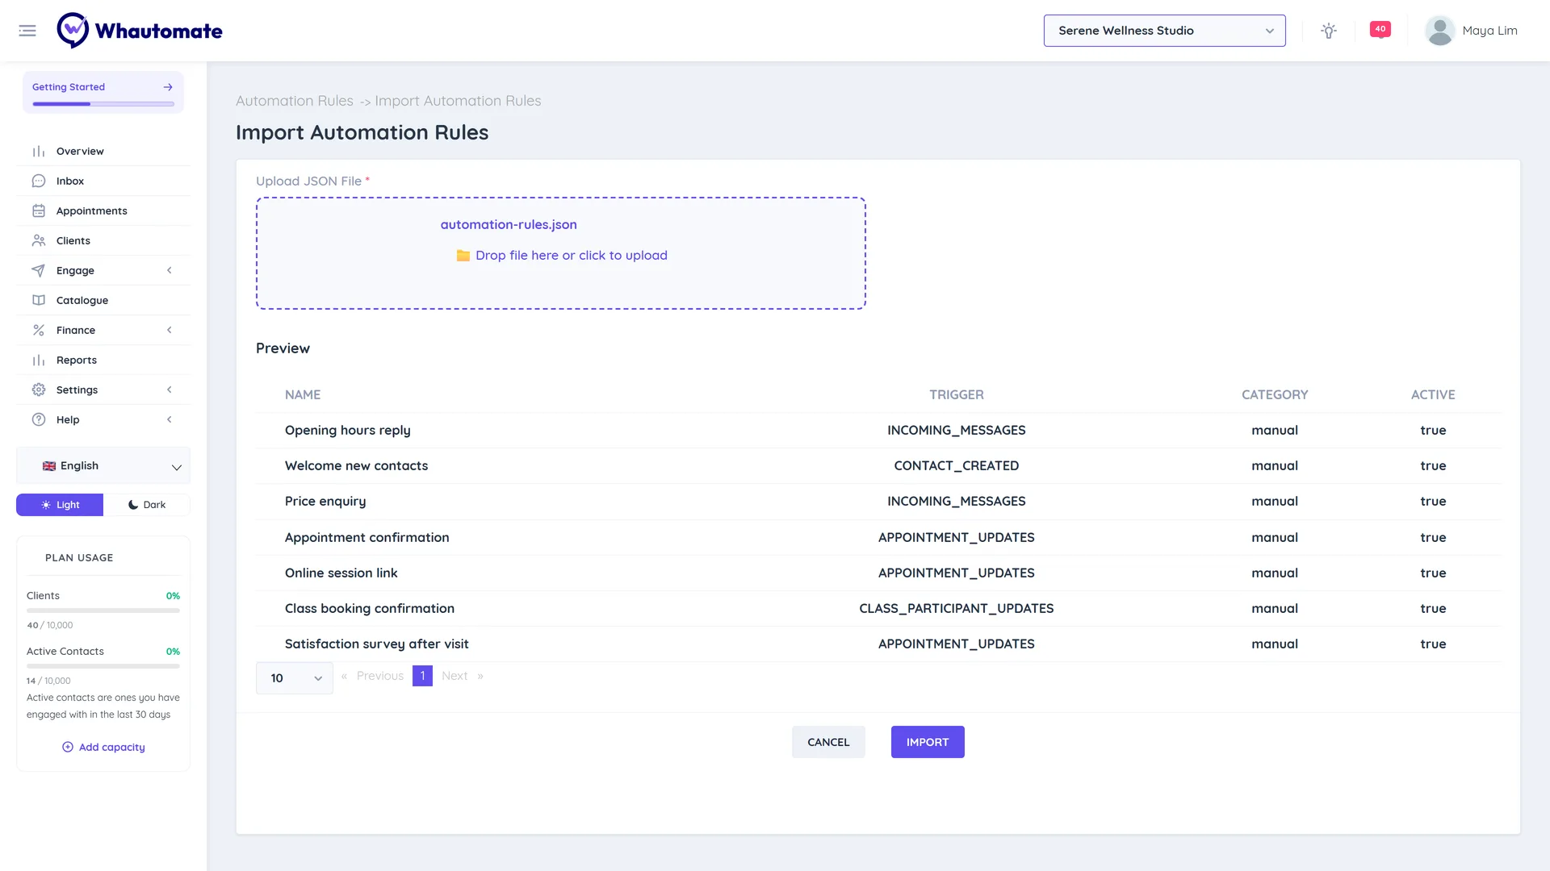Click the Help question mark icon

[x=39, y=419]
